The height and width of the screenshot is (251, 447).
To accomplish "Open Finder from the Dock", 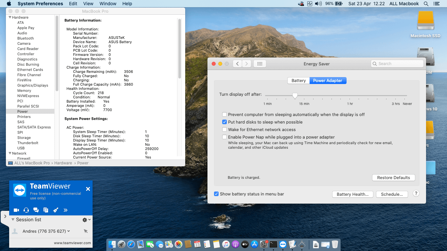I will (112, 244).
